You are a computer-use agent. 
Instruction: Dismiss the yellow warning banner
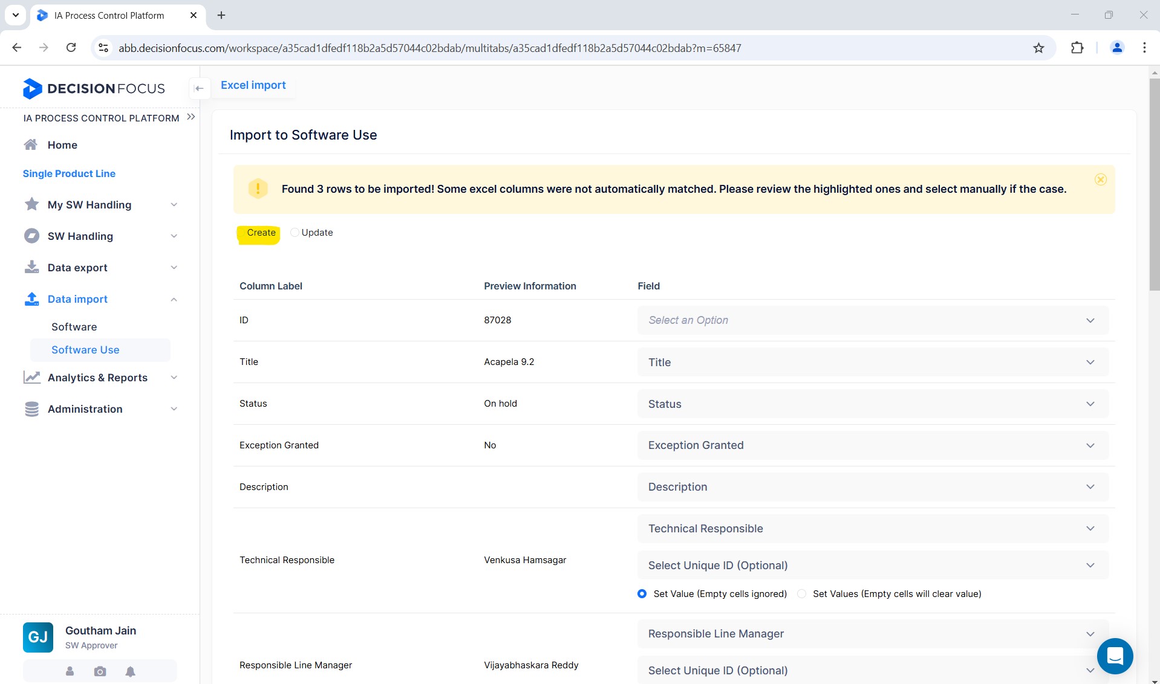tap(1101, 179)
